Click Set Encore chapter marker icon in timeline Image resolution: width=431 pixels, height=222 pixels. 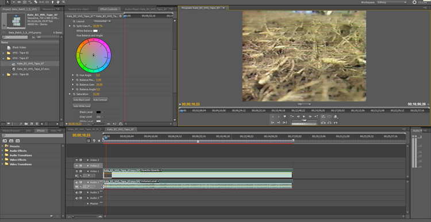[x=94, y=140]
